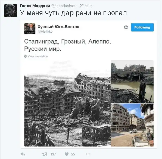162x159 pixels.
Task: Open the Голос Мордора profile avatar
Action: [x=11, y=11]
